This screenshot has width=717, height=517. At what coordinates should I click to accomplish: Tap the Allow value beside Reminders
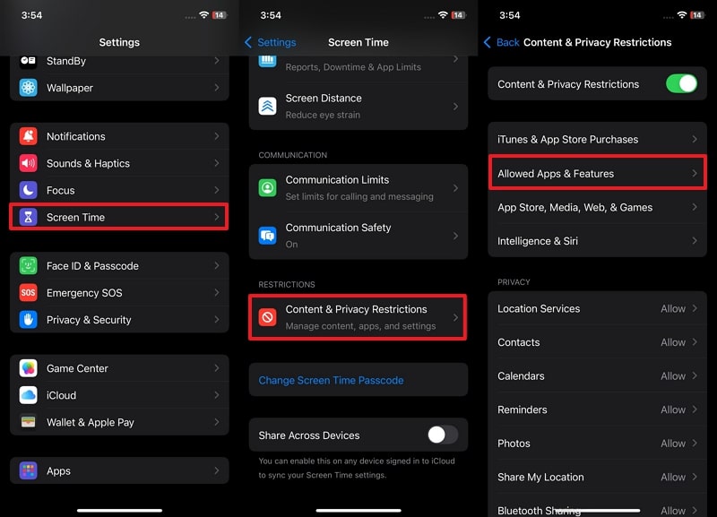point(673,409)
